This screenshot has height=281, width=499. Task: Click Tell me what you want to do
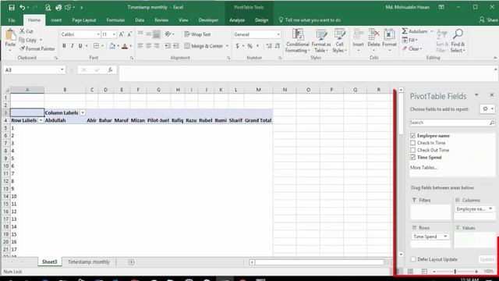tap(310, 20)
